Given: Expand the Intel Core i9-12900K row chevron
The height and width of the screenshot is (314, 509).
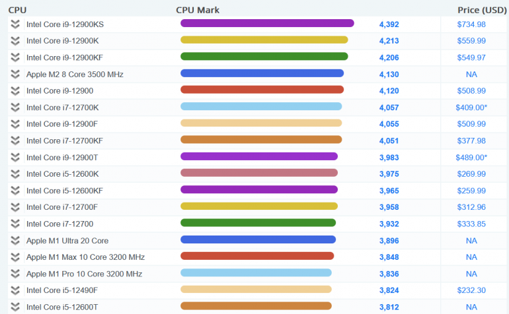Looking at the screenshot, I should click(15, 41).
